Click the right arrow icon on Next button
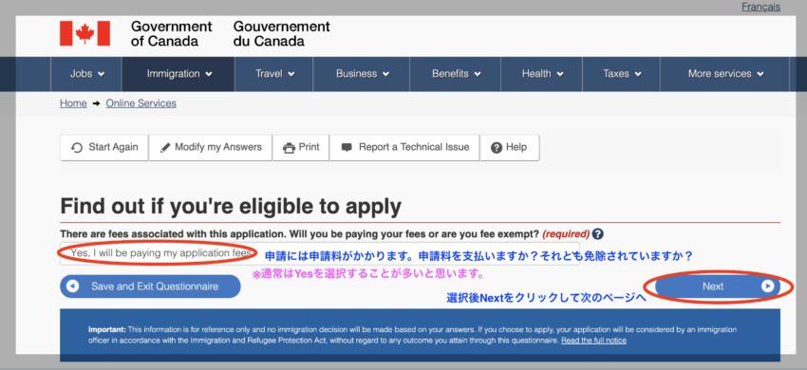This screenshot has height=370, width=807. pos(767,287)
